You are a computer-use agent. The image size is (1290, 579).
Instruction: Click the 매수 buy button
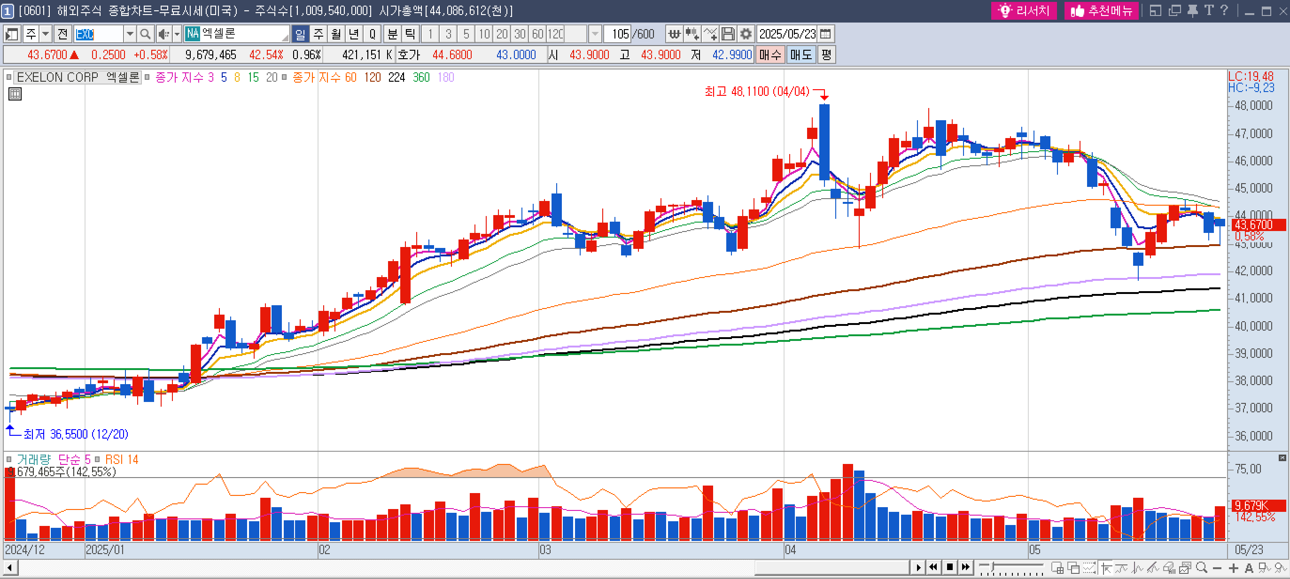click(x=769, y=54)
